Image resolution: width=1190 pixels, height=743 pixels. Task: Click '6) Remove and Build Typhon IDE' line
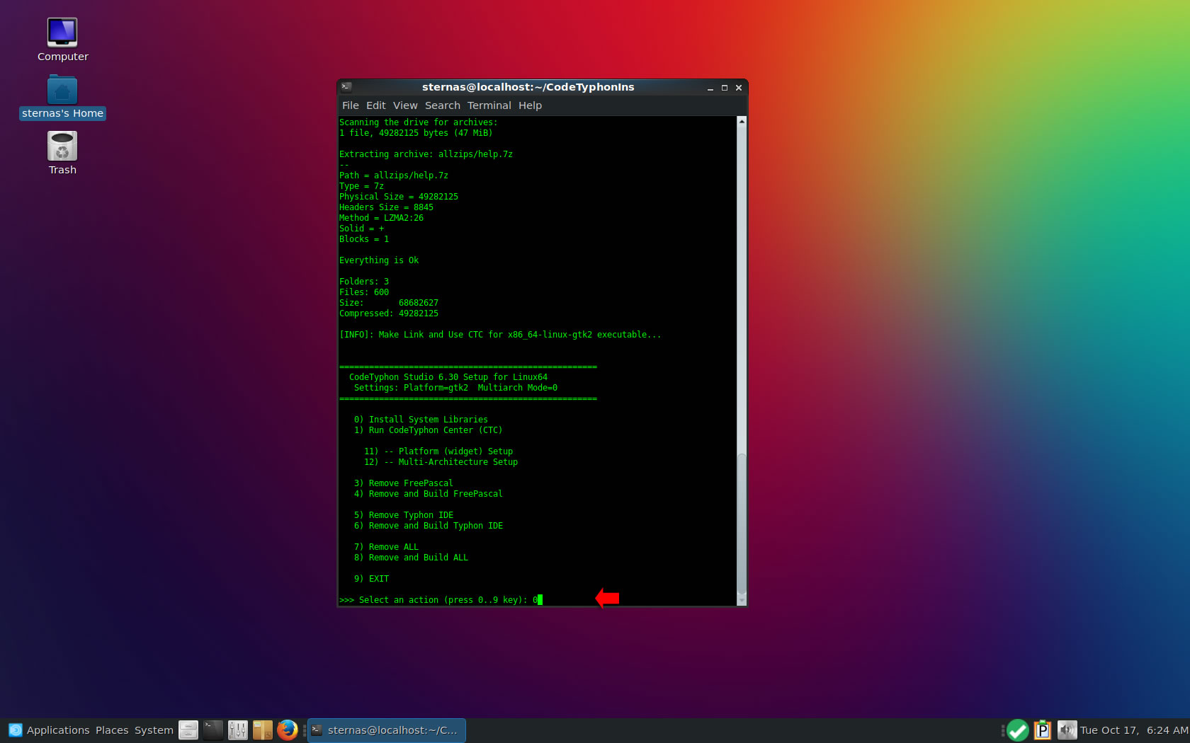(429, 526)
